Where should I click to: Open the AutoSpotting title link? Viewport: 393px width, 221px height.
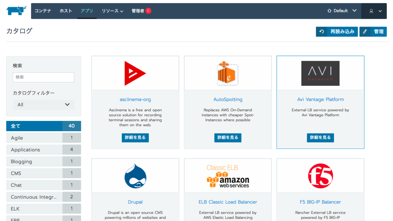228,99
